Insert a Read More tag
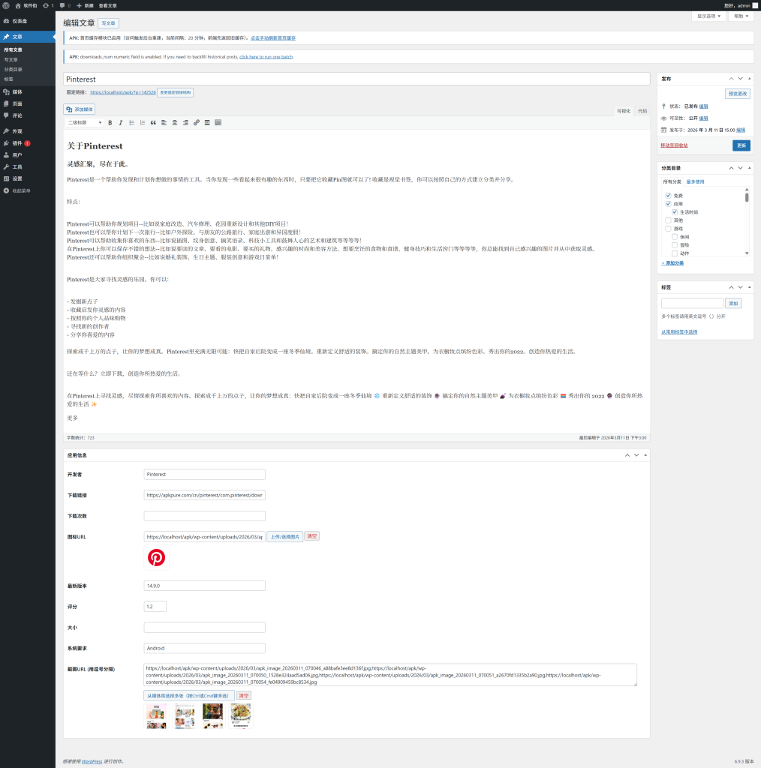 click(x=207, y=122)
